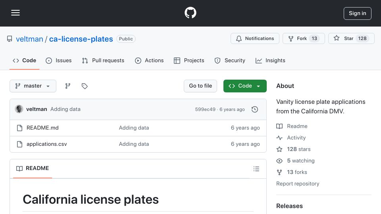Select the Code tab
The width and height of the screenshot is (381, 214).
pos(24,60)
